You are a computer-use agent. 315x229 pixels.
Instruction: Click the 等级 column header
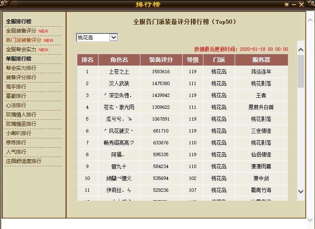(193, 60)
